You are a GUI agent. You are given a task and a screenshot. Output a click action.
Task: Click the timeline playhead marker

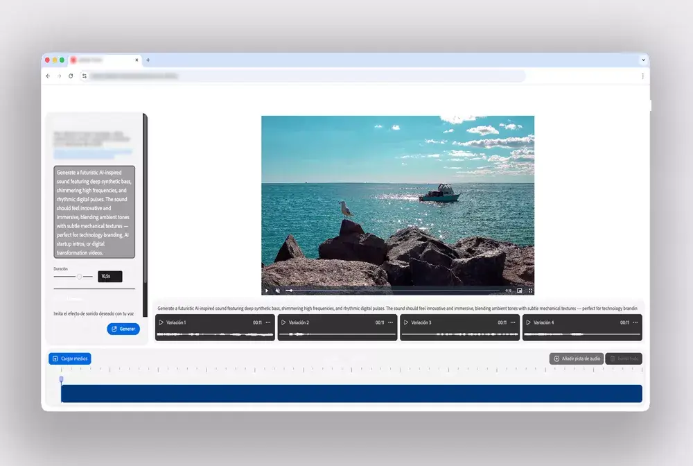point(61,379)
